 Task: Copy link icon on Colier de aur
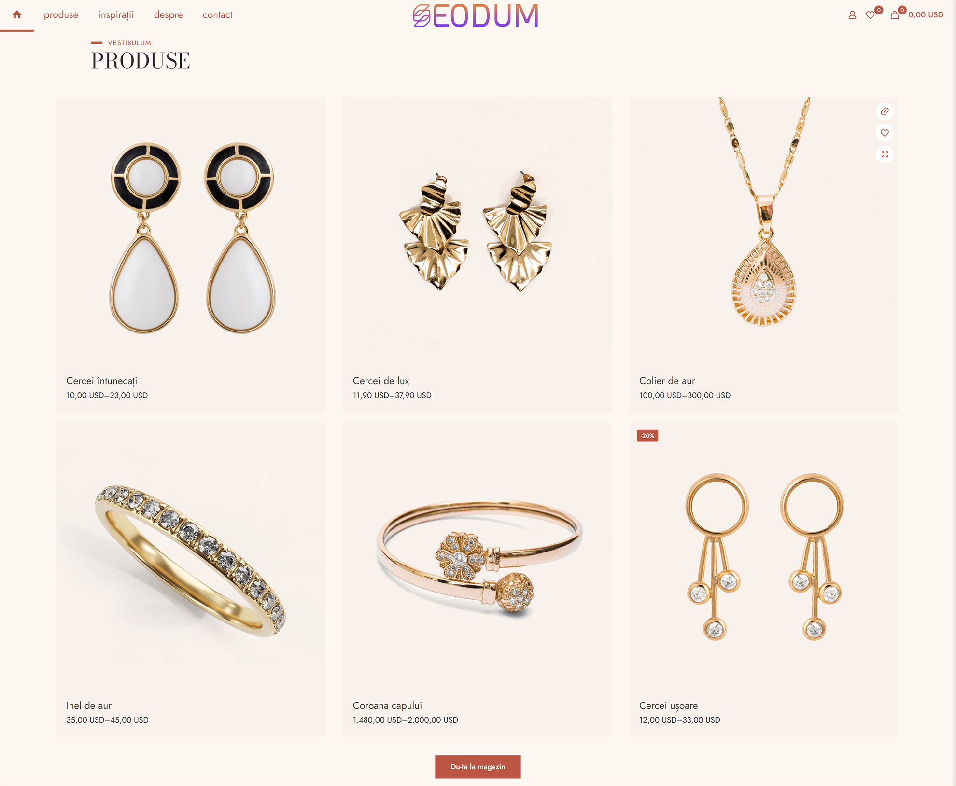[885, 111]
